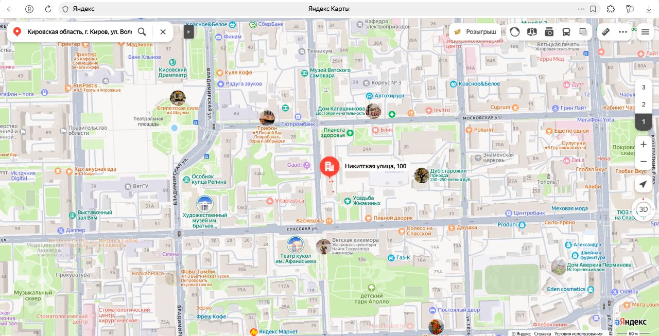Image resolution: width=659 pixels, height=336 pixels.
Task: Open the Вятская кикимора sculpture thumbnail
Action: [323, 246]
